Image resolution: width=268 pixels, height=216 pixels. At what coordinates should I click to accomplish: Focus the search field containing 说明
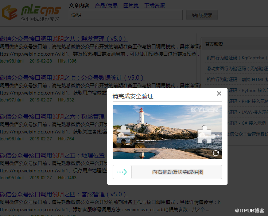[x=125, y=15]
